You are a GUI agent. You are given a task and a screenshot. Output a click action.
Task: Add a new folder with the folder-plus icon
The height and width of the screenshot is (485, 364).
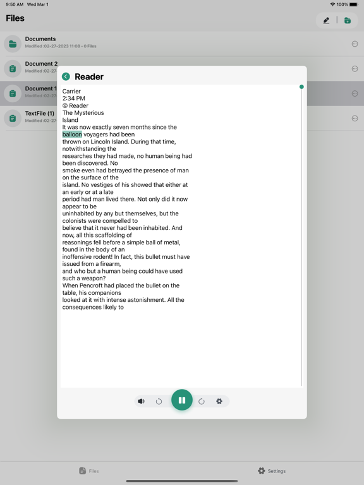(348, 20)
